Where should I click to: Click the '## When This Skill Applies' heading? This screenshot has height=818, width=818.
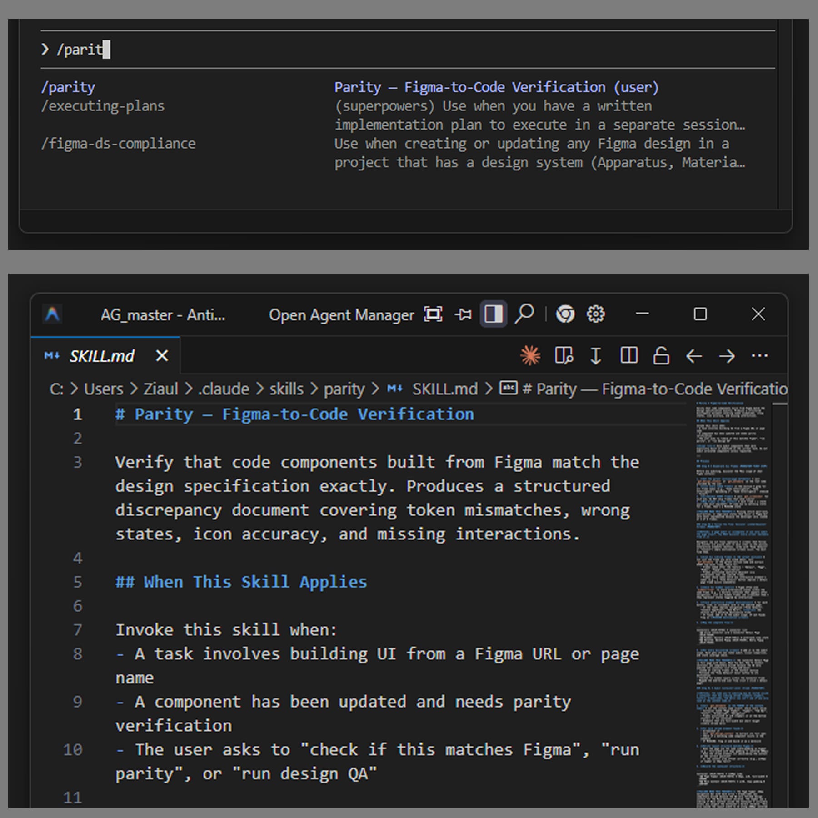pos(241,582)
